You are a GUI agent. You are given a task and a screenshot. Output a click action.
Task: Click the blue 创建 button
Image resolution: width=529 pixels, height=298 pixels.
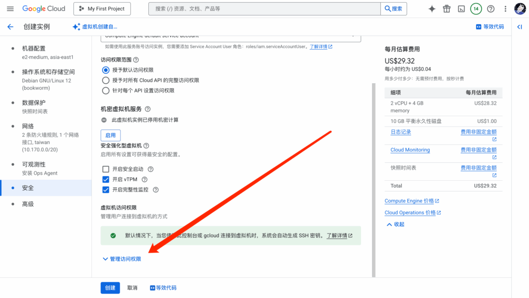(x=110, y=288)
